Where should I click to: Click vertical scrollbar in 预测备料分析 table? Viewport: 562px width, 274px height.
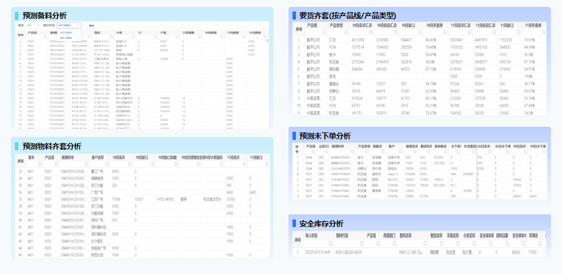coord(267,75)
